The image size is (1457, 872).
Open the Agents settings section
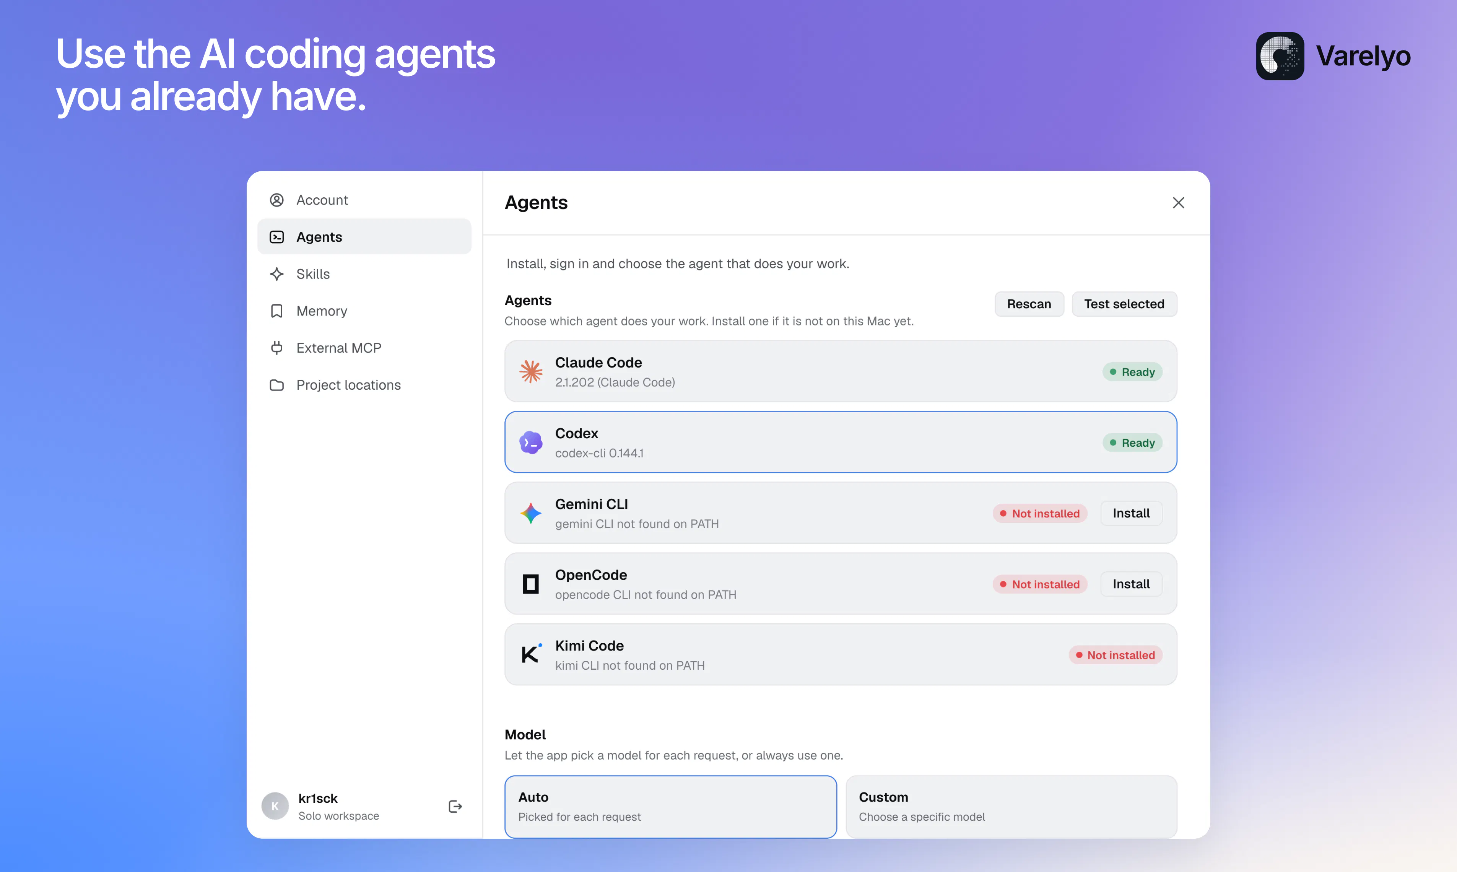pos(364,237)
